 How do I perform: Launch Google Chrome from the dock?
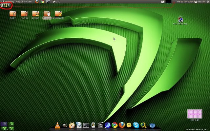click(x=115, y=125)
